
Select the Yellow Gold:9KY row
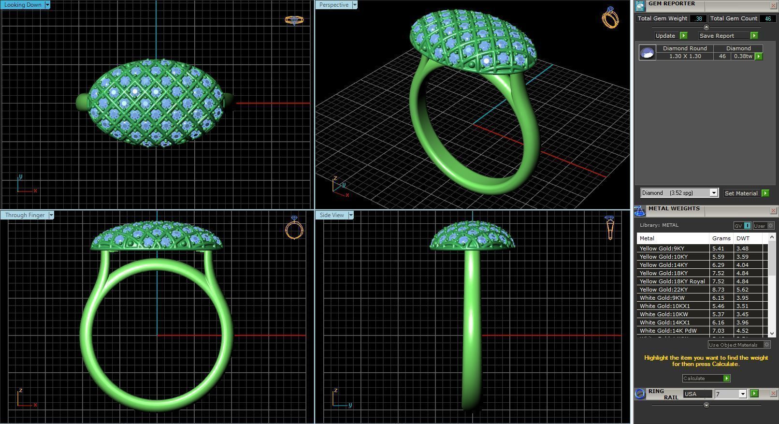point(702,249)
